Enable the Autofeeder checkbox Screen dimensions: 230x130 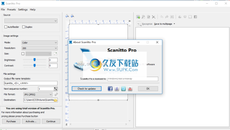(6, 27)
